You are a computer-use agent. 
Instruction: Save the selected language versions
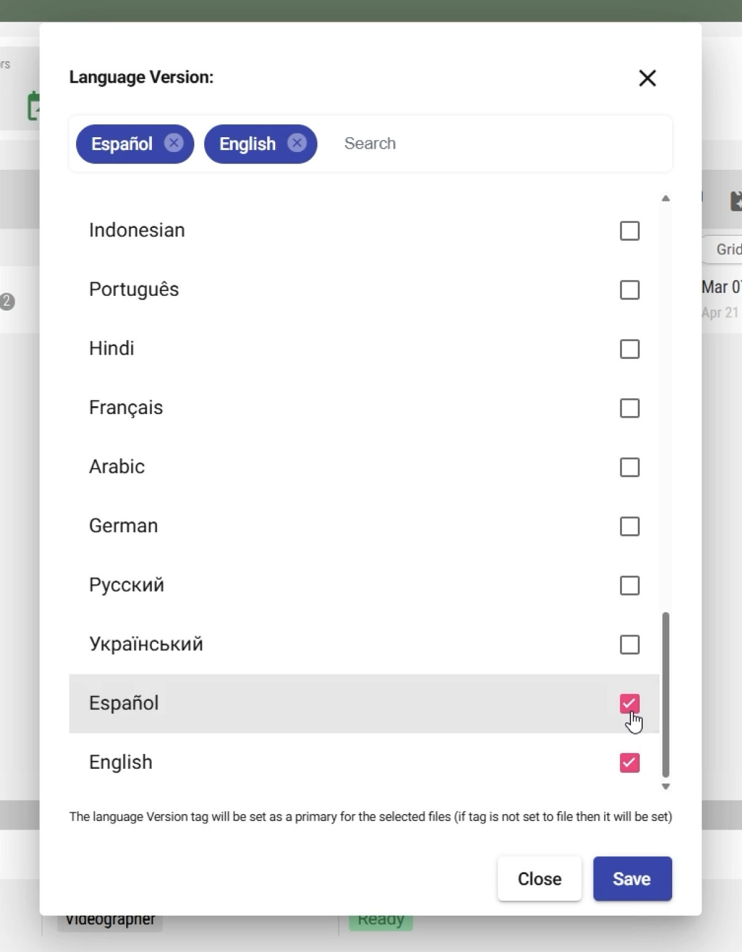point(632,878)
